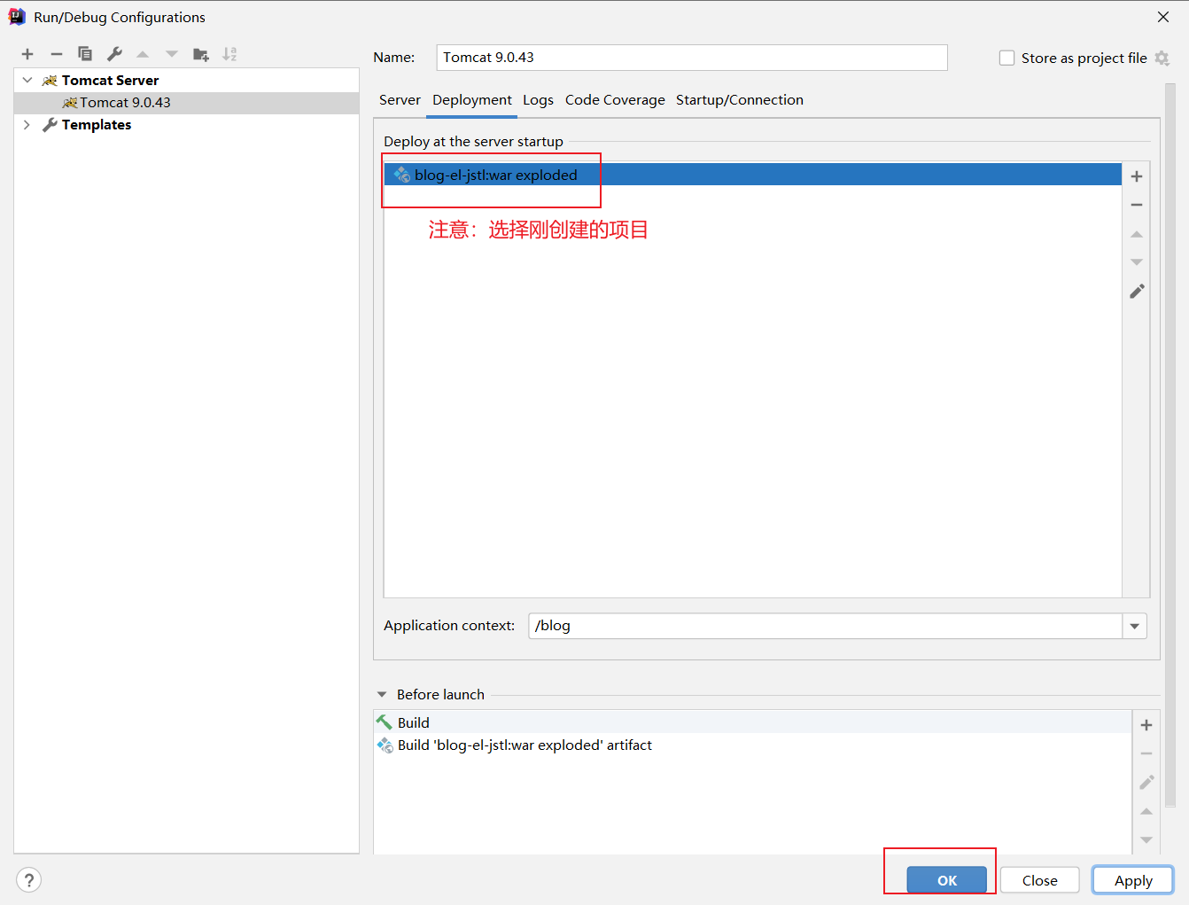Select the Build task row
The width and height of the screenshot is (1189, 905).
(x=753, y=722)
